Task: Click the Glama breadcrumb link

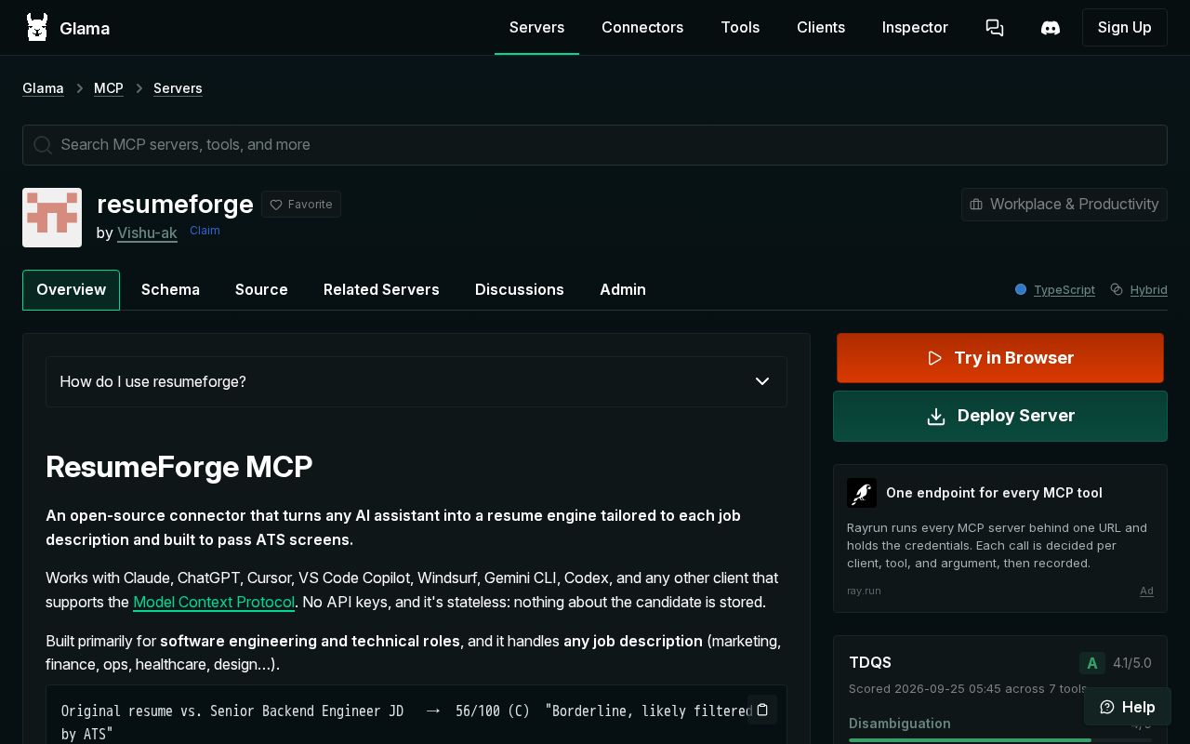Action: [43, 88]
